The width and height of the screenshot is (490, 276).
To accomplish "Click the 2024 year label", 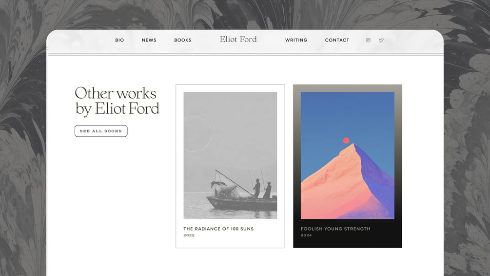I will (x=306, y=235).
